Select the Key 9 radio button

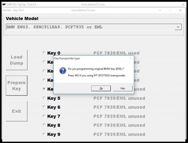44,134
